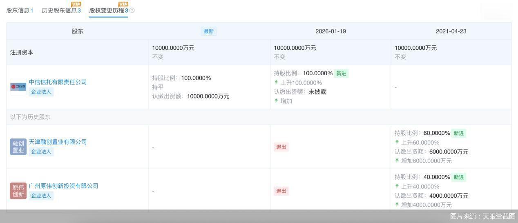Screen dimensions: 518x223
Task: Click the 融创置业 logo tile
Action: point(18,147)
